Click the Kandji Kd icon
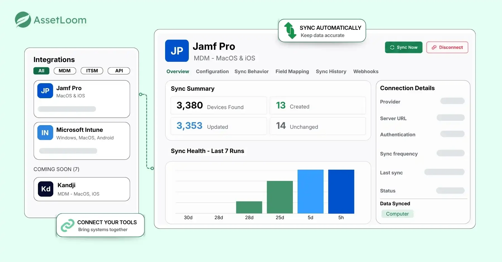Image resolution: width=502 pixels, height=262 pixels. point(46,189)
